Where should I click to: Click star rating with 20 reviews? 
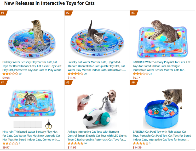pyautogui.click(x=75, y=74)
